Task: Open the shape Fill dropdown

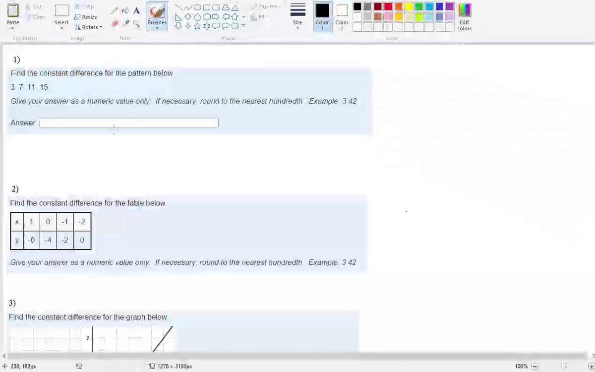Action: point(258,17)
